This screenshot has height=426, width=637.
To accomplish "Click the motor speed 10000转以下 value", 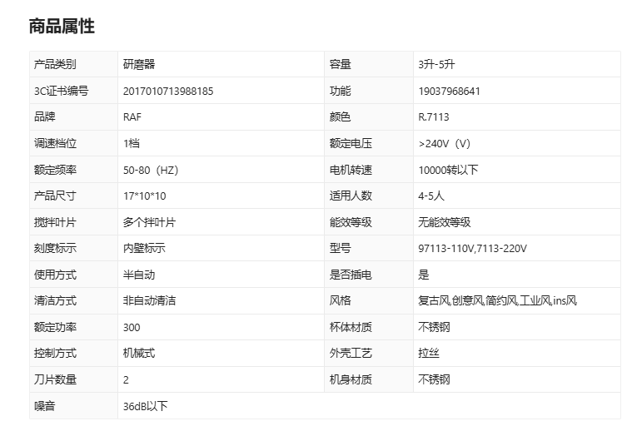I will tap(448, 170).
